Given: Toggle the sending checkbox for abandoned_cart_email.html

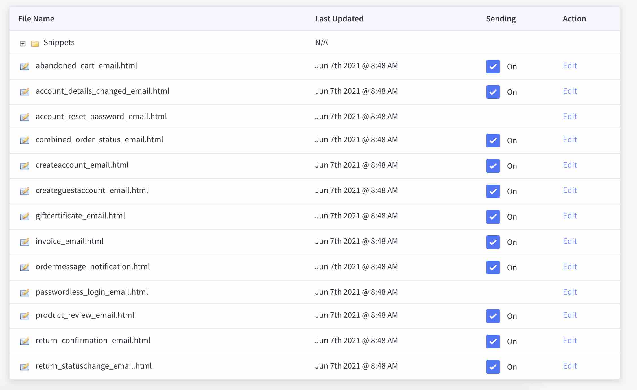Looking at the screenshot, I should tap(493, 65).
